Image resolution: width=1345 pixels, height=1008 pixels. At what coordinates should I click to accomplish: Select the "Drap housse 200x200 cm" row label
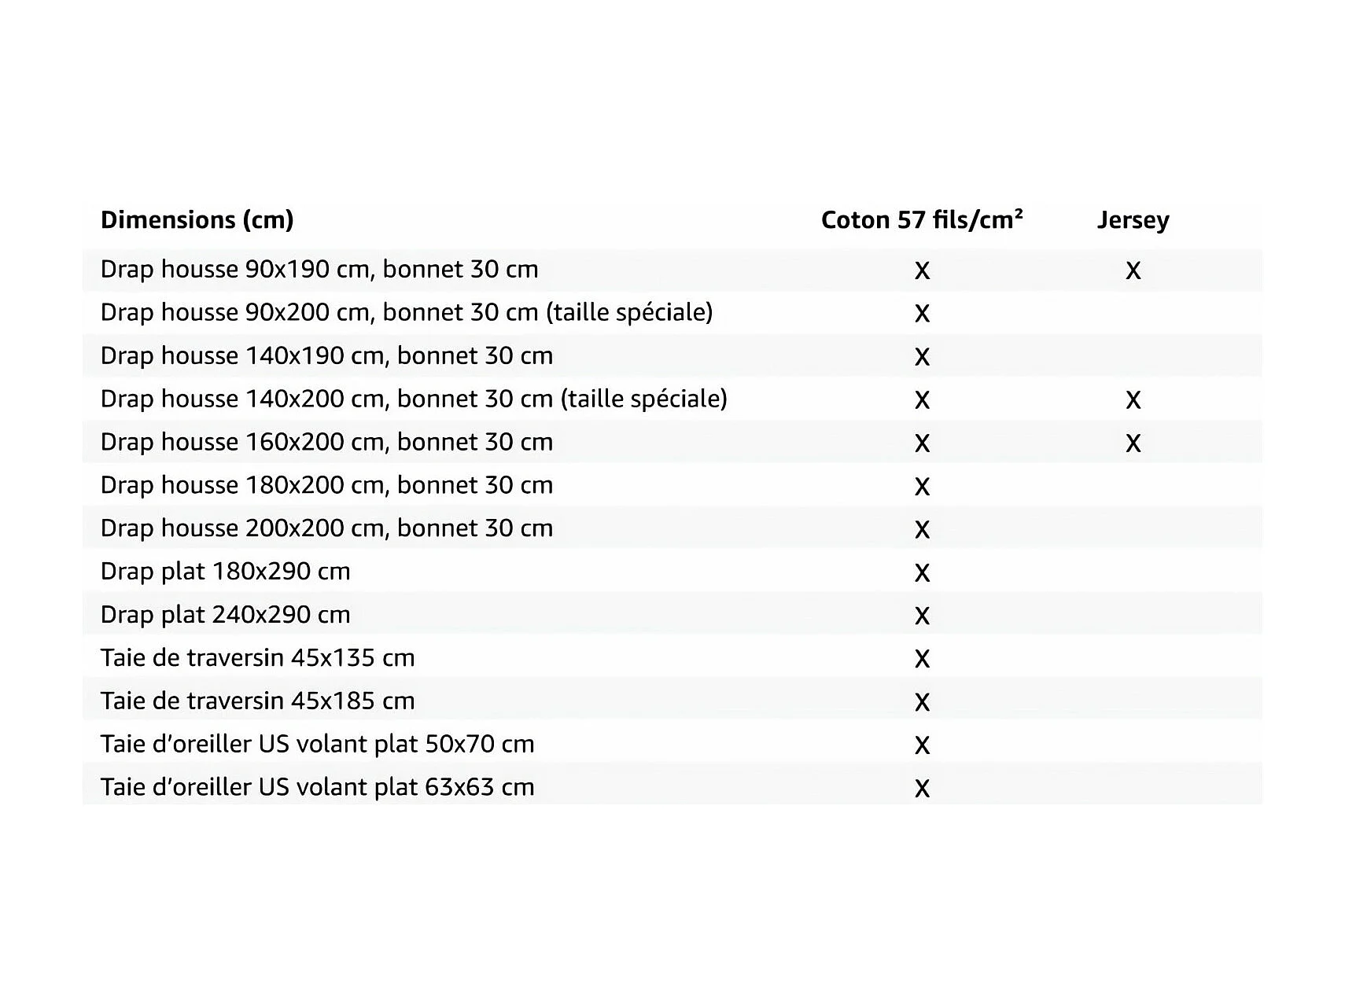point(326,528)
